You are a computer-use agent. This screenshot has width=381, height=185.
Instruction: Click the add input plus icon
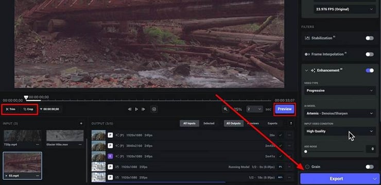(x=81, y=124)
